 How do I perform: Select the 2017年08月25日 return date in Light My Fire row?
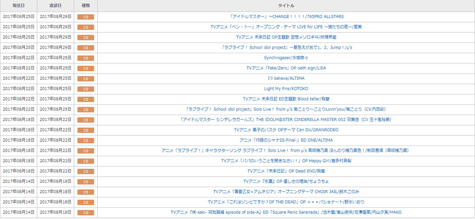[x=55, y=89]
